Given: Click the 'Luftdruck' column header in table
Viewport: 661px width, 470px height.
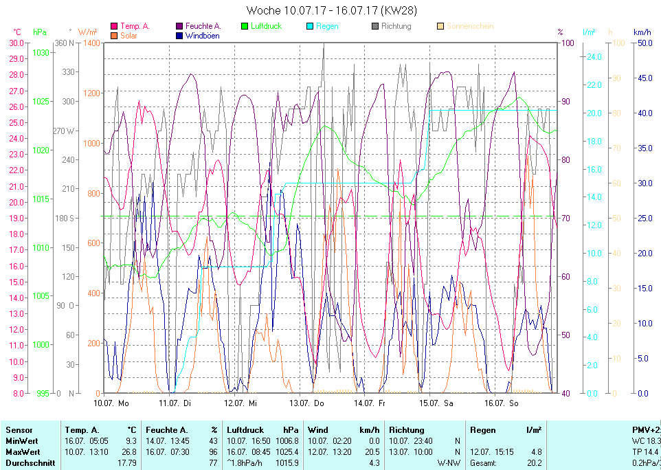Looking at the screenshot, I should click(x=245, y=430).
